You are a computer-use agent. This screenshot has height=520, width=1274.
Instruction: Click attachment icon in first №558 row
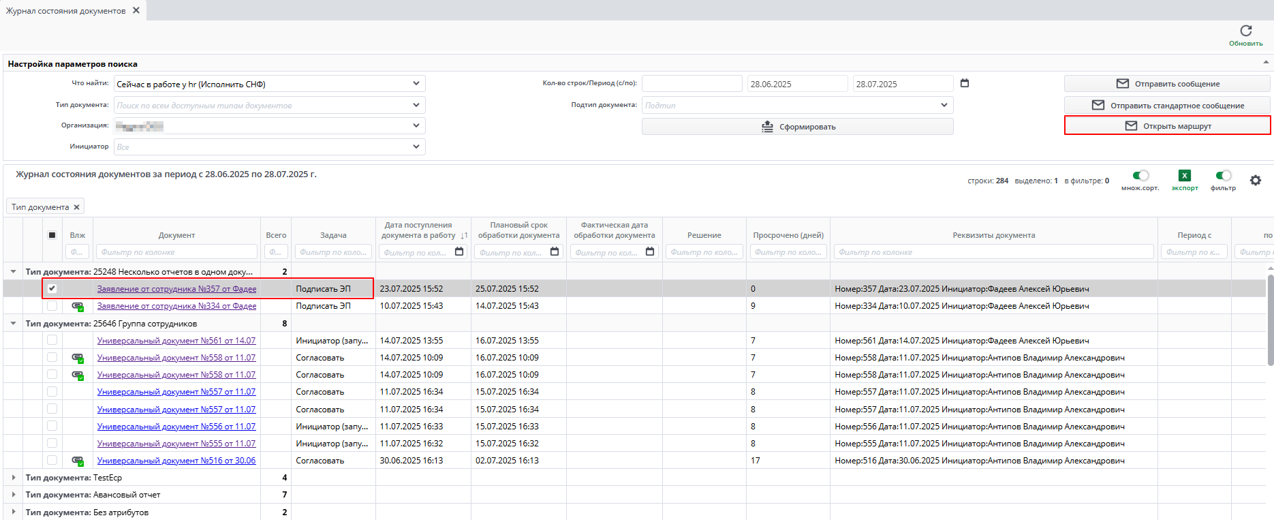click(x=78, y=358)
